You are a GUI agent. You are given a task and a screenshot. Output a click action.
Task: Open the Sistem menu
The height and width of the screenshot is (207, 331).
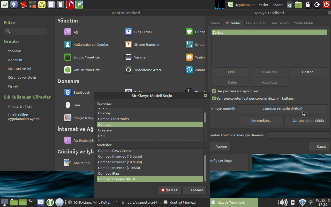tap(278, 5)
